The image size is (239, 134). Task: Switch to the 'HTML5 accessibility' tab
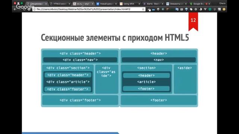click(60, 4)
